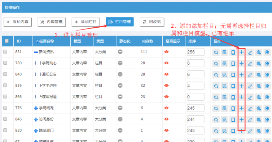Click the pencil edit icon for 通知公告
Viewport: 272px width, 142px height.
pos(250,75)
